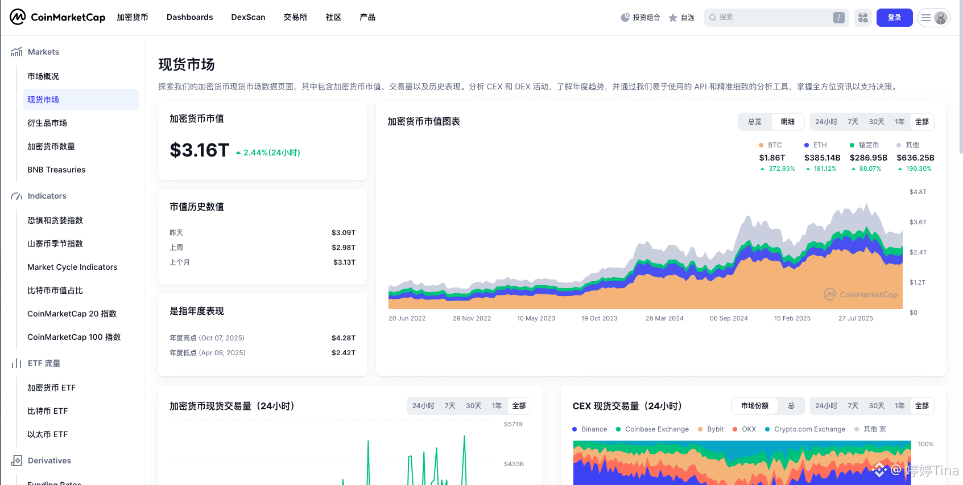The width and height of the screenshot is (963, 485).
Task: Click the CoinMarketCap logo
Action: [57, 17]
